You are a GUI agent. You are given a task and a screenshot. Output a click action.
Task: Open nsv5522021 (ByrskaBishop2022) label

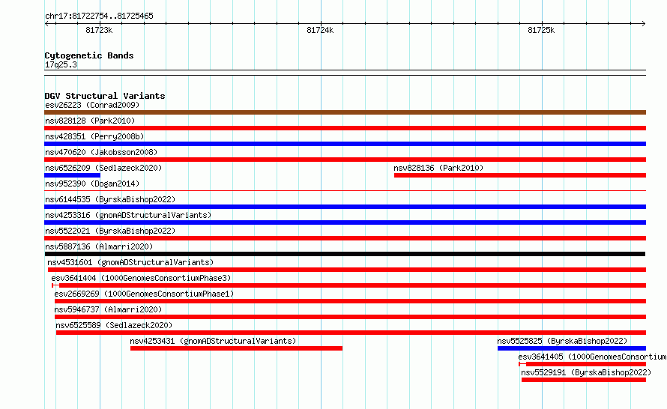click(x=110, y=231)
